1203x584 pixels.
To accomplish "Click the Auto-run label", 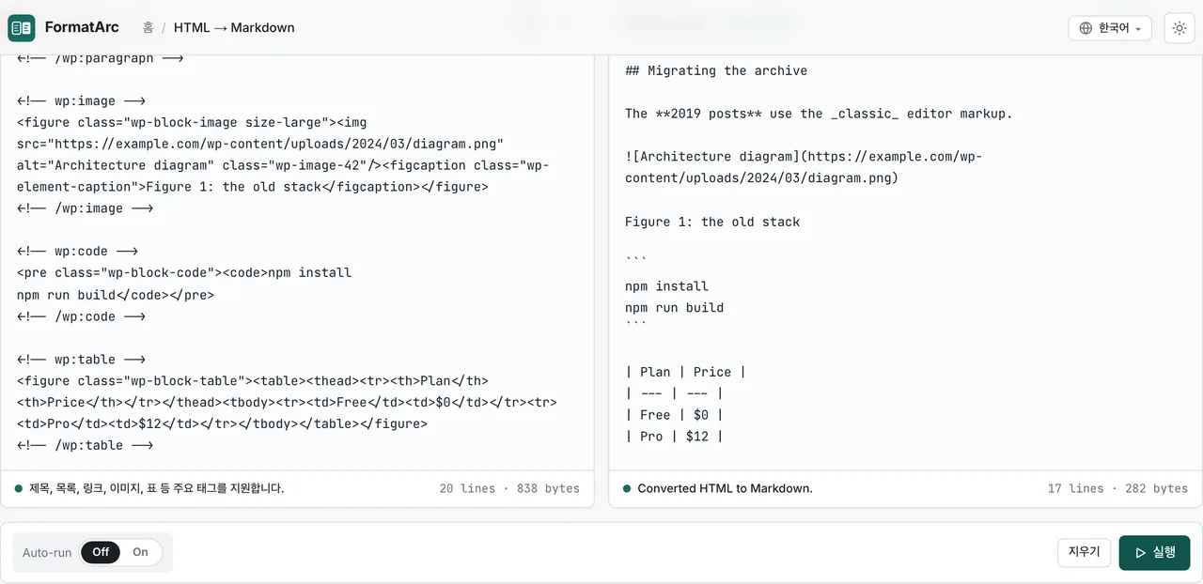I will coord(47,552).
